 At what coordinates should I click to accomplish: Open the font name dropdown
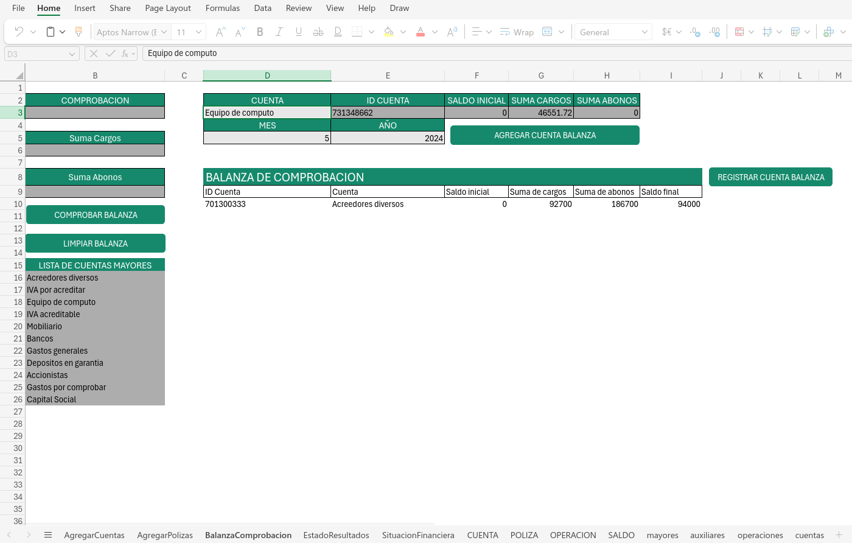[164, 32]
